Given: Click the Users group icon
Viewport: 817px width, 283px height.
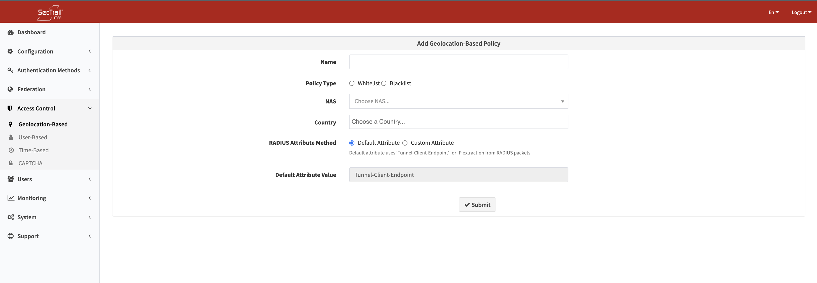Looking at the screenshot, I should tap(11, 179).
